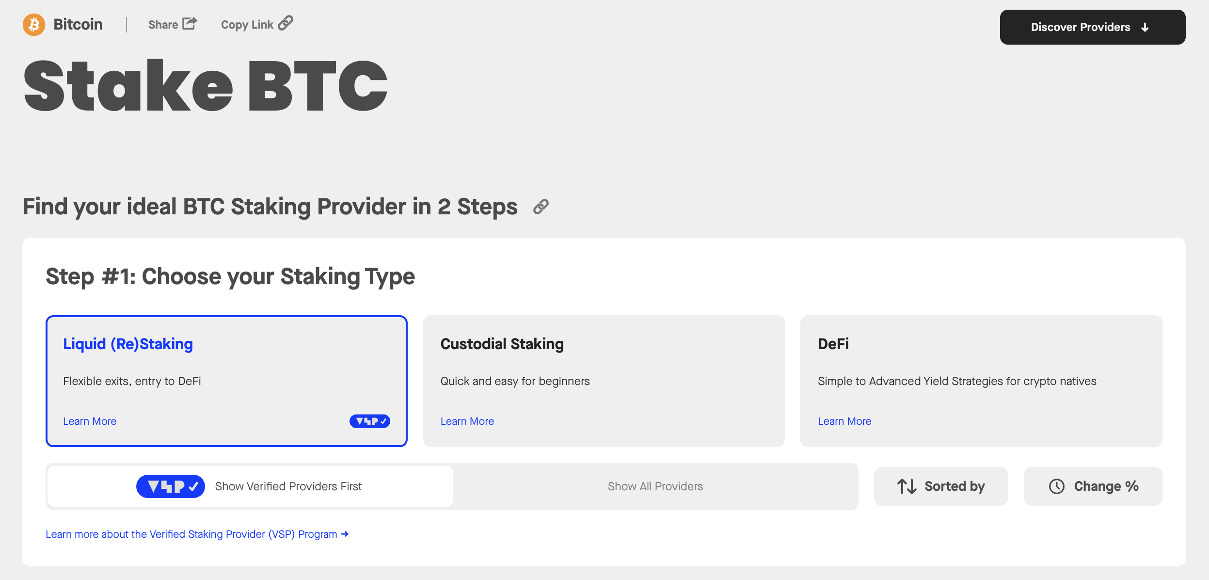The image size is (1209, 580).
Task: Click the Stake BTC page title
Action: tap(206, 85)
